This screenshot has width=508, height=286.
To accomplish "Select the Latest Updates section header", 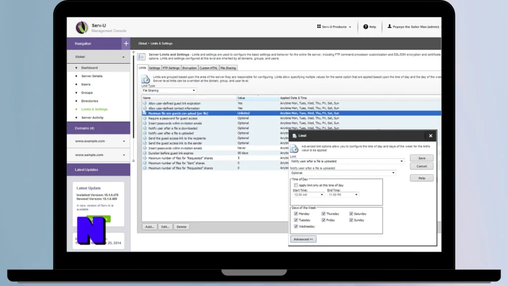I will 99,170.
